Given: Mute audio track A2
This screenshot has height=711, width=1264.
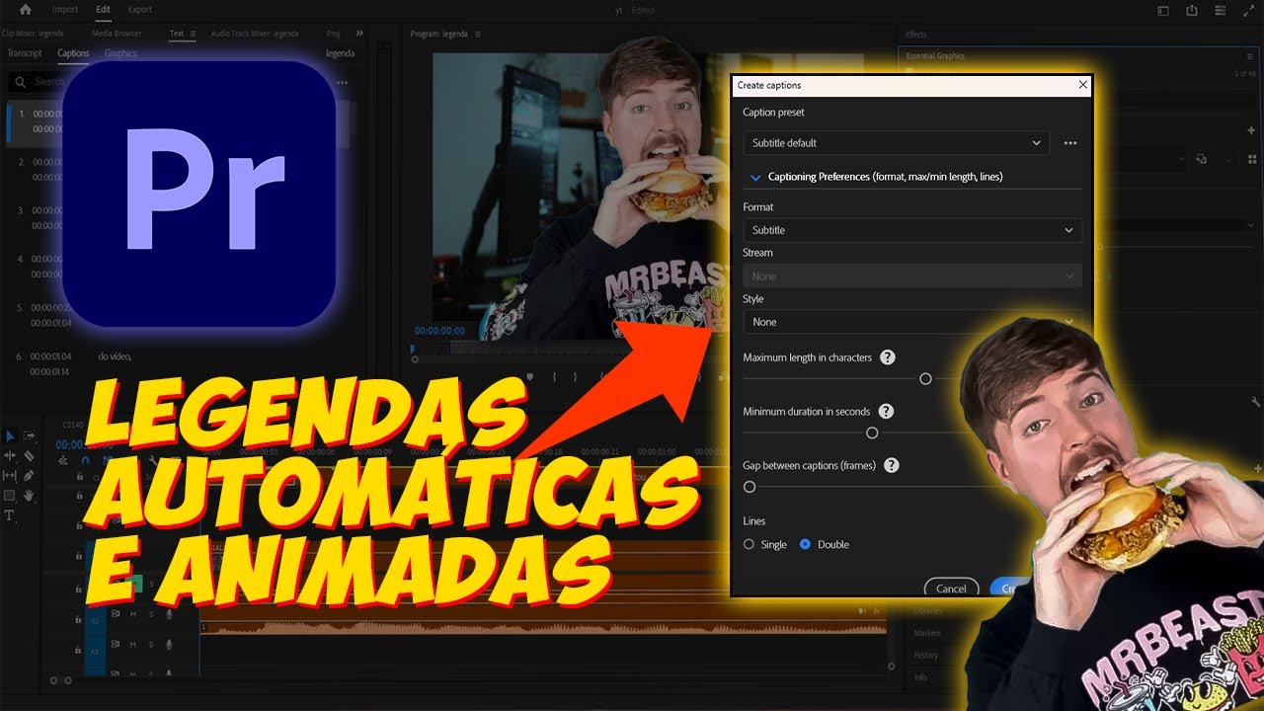Looking at the screenshot, I should click(133, 614).
